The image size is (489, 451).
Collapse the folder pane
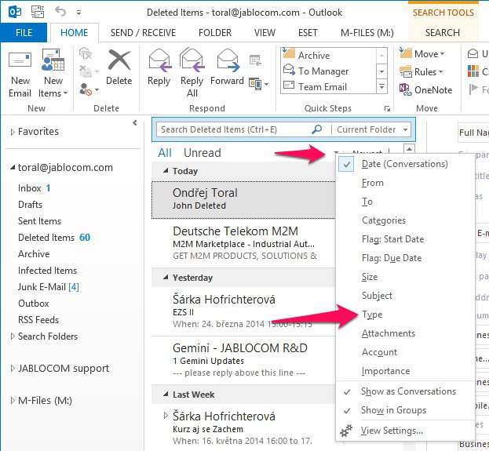pos(135,123)
